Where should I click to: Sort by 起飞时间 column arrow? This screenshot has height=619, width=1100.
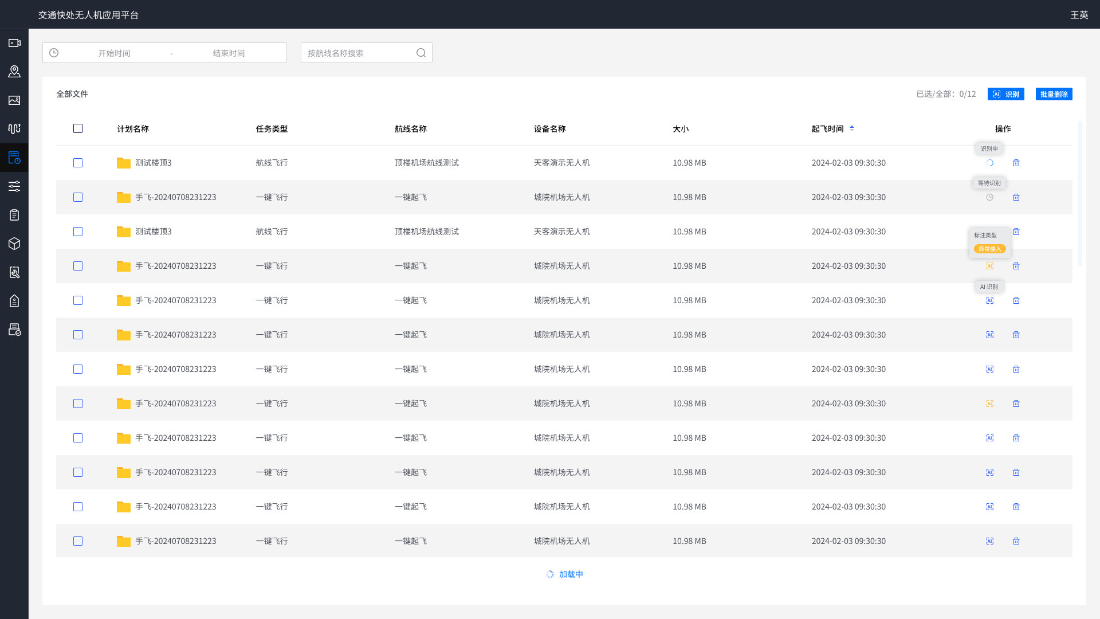(852, 128)
